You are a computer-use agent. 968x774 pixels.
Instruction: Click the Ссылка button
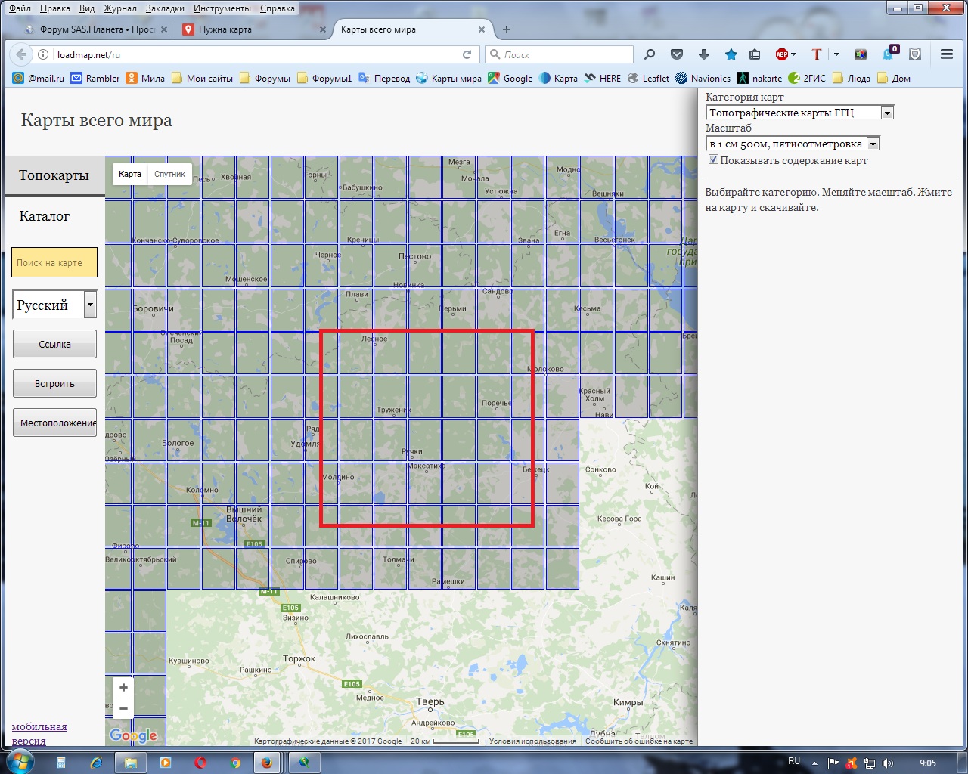[54, 345]
